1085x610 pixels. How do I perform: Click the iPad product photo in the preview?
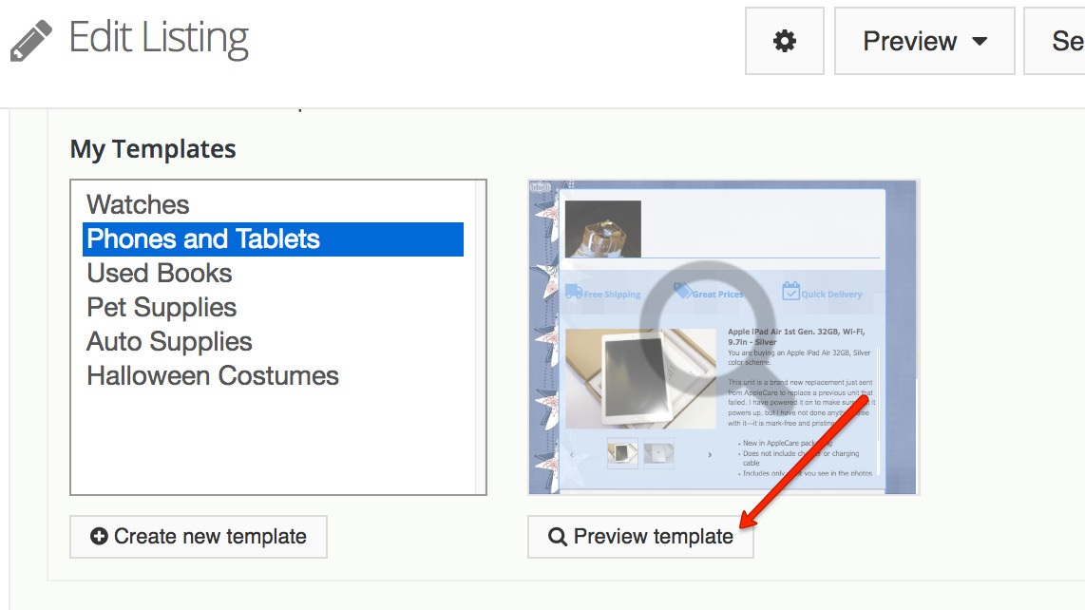coord(627,379)
